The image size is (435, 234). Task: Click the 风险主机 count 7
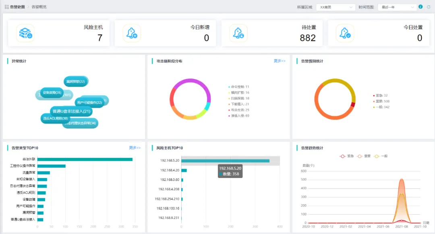100,38
